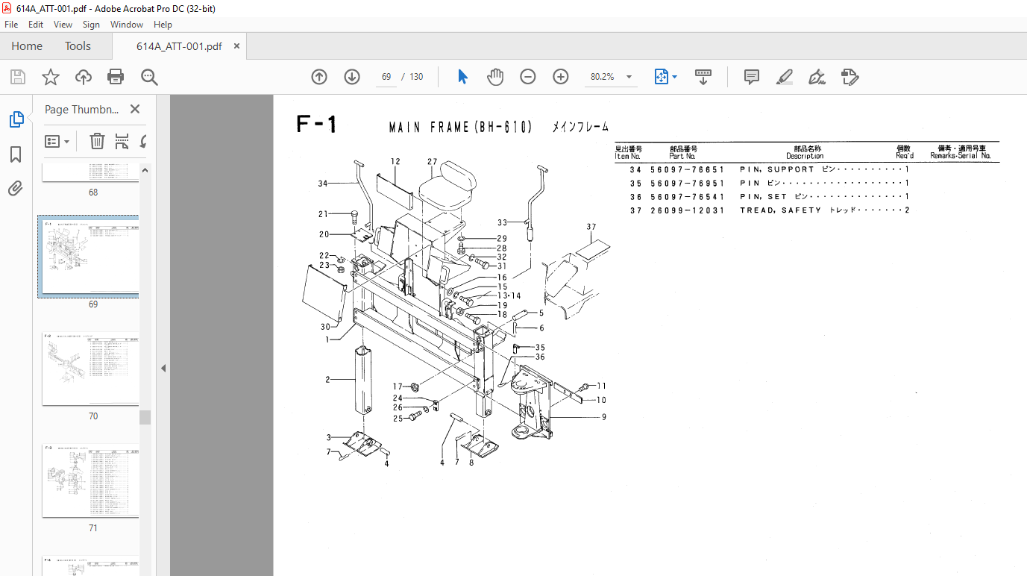Go to next page arrow
The image size is (1027, 576).
coord(352,77)
